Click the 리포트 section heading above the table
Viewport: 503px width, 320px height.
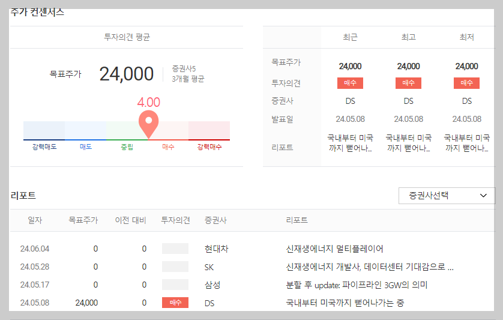[x=23, y=196]
